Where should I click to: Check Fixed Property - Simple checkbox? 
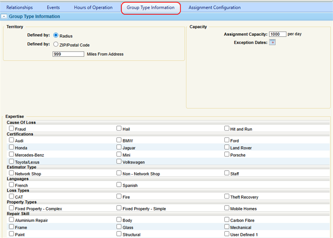tap(119, 208)
